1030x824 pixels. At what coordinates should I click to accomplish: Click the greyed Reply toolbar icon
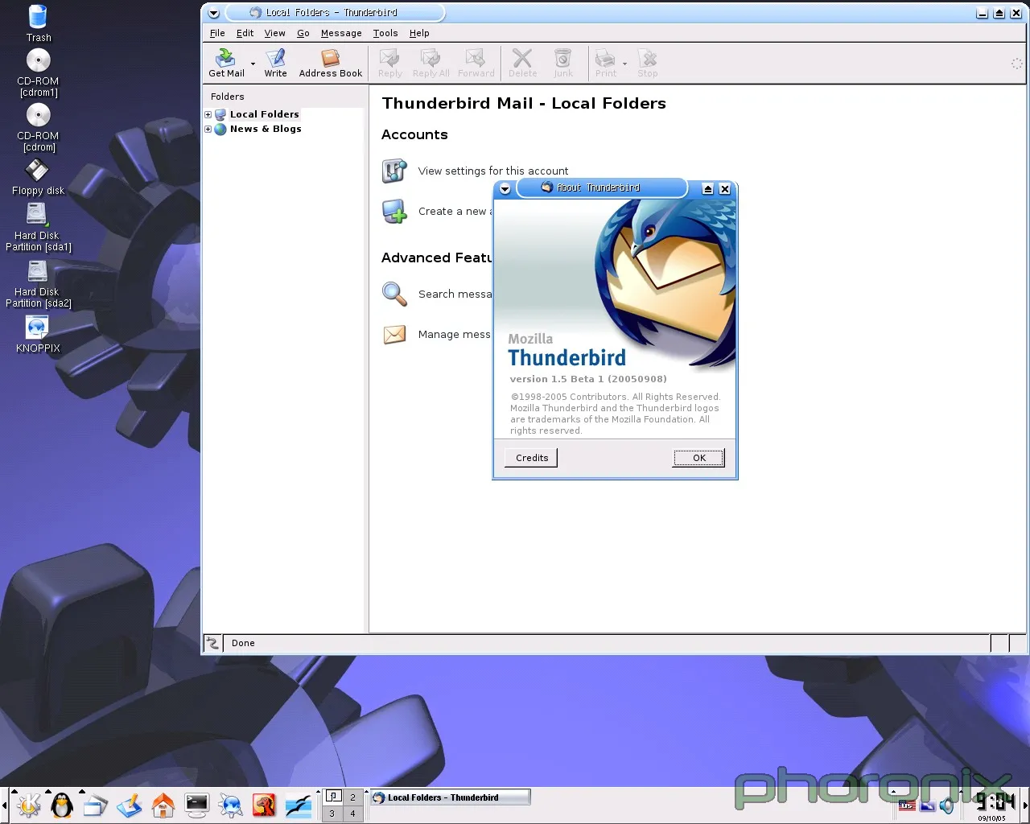pyautogui.click(x=390, y=63)
